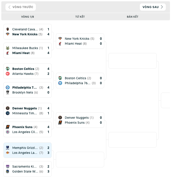This screenshot has width=171, height=178.
Task: Select the Tứ Kết column header
Action: click(80, 17)
